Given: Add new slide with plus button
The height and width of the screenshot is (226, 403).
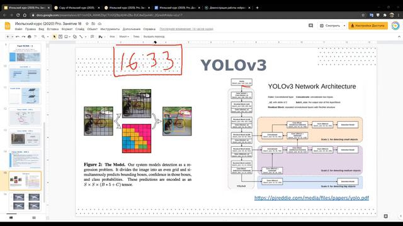Looking at the screenshot, I should (8, 36).
